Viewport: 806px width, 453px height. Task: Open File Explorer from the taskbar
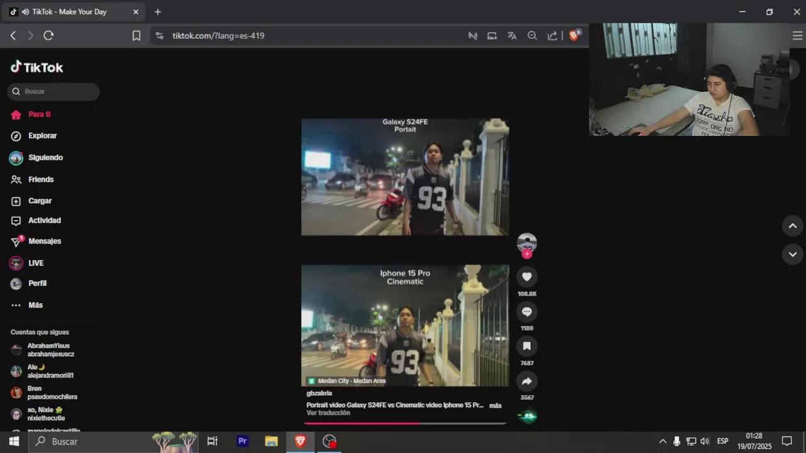click(271, 442)
